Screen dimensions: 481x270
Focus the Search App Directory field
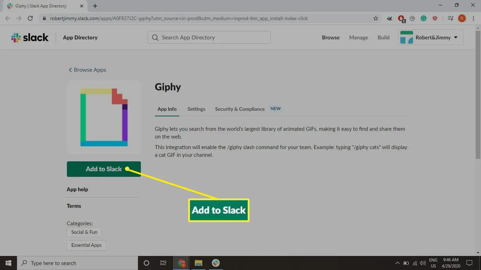click(209, 37)
